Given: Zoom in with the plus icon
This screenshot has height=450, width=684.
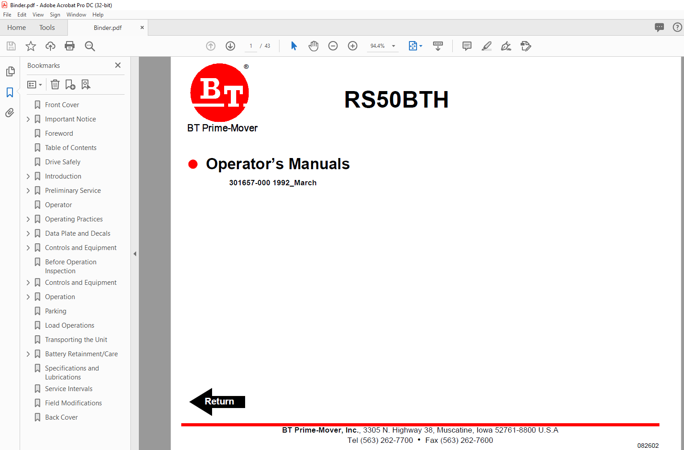Looking at the screenshot, I should pos(353,46).
